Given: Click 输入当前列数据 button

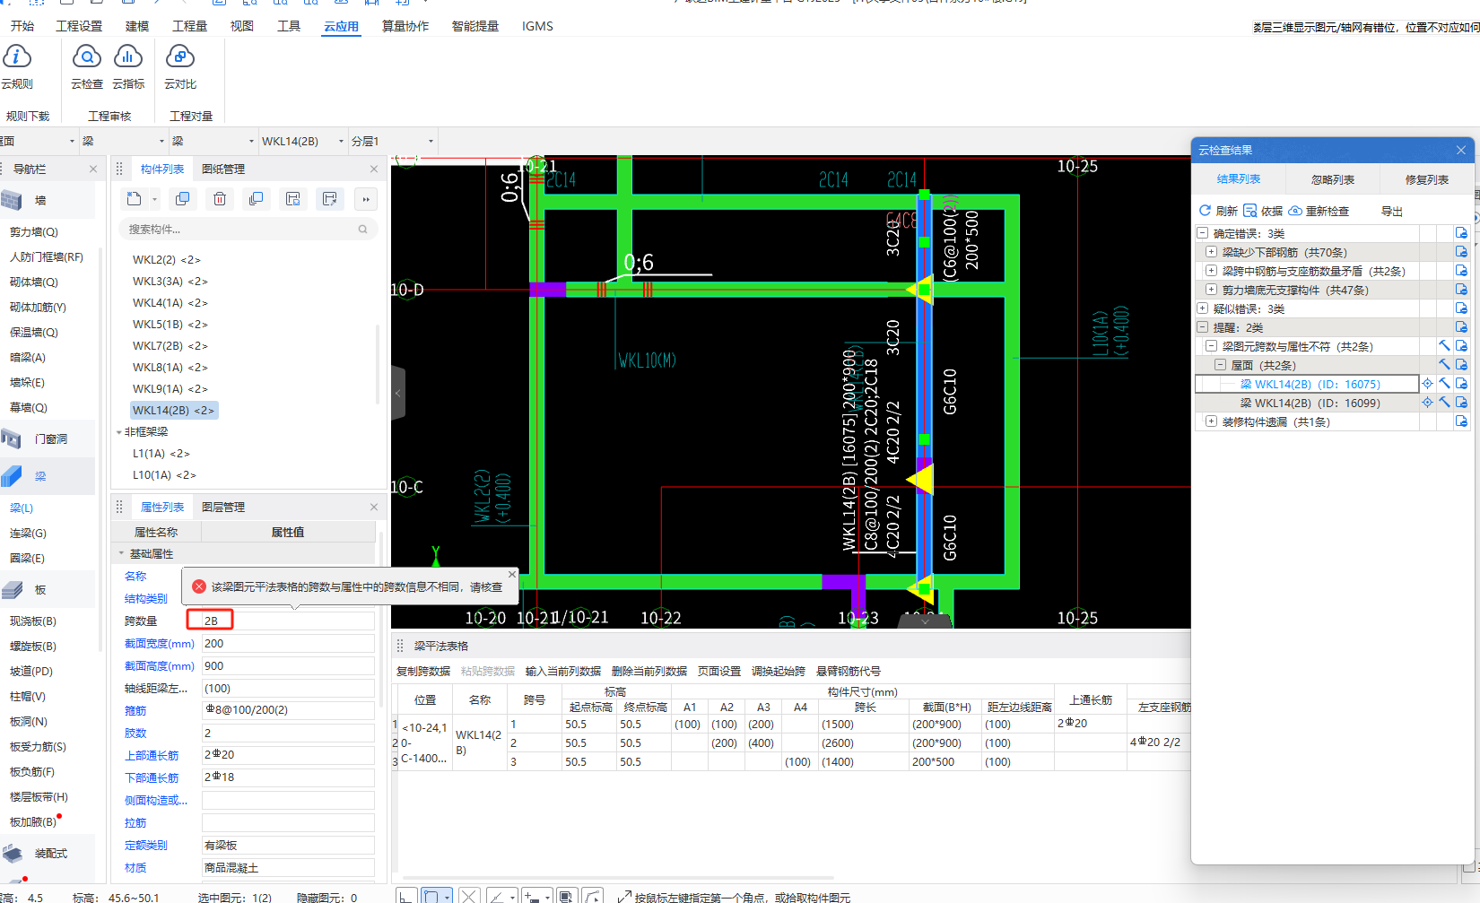Looking at the screenshot, I should 563,671.
